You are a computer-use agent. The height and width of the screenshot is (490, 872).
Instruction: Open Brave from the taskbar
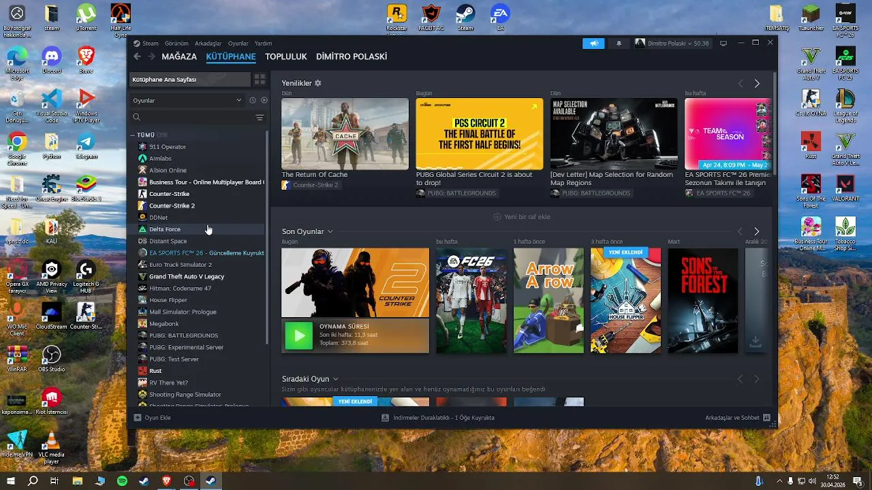167,481
